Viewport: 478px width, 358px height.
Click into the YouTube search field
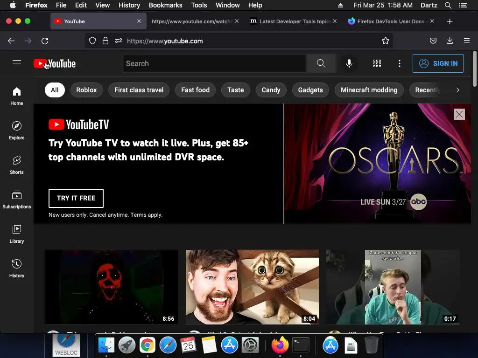[x=215, y=63]
